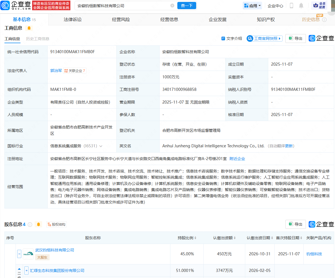
Task: Switch to 历史工商信息 sub-tab
Action: tap(38, 39)
